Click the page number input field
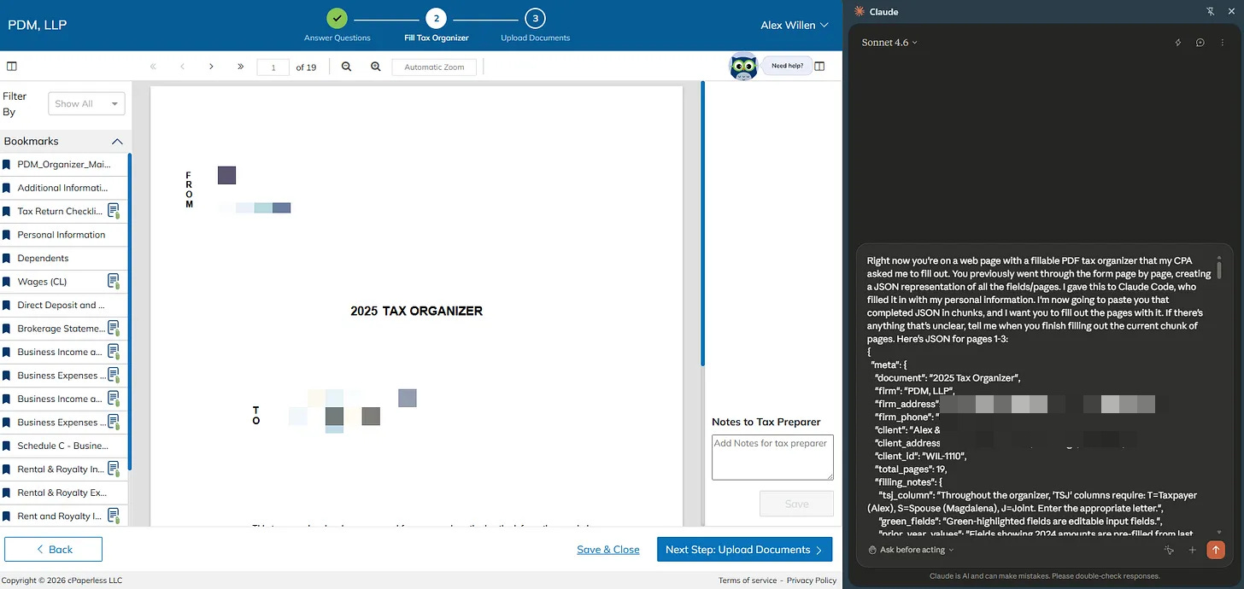1244x589 pixels. click(273, 67)
